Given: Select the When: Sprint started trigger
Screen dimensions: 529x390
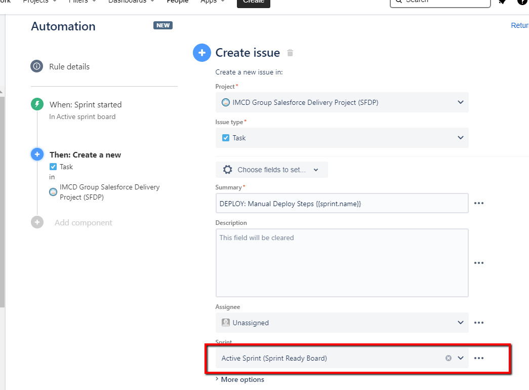Looking at the screenshot, I should click(x=86, y=105).
